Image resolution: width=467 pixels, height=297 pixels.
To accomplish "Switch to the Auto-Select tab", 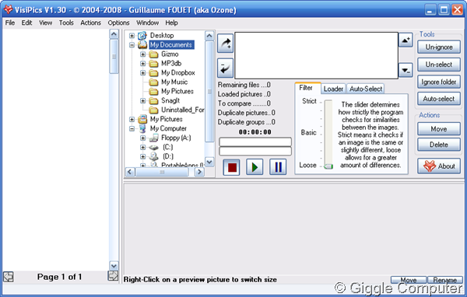I will point(366,89).
